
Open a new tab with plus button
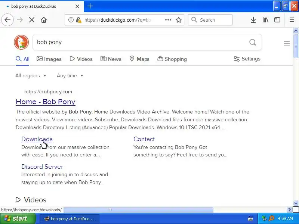tap(90, 6)
